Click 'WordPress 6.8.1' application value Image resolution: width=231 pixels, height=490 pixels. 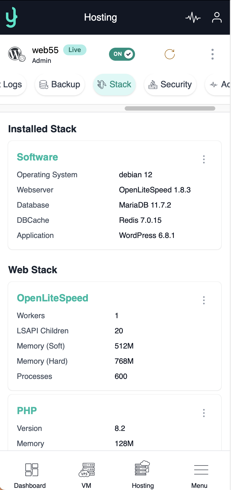[147, 236]
